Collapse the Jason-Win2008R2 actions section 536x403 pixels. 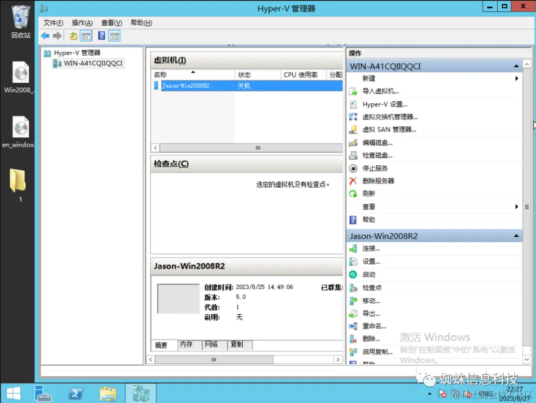click(x=516, y=236)
